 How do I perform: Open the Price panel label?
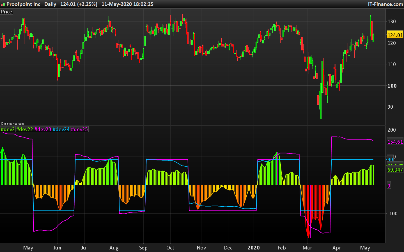click(6, 12)
